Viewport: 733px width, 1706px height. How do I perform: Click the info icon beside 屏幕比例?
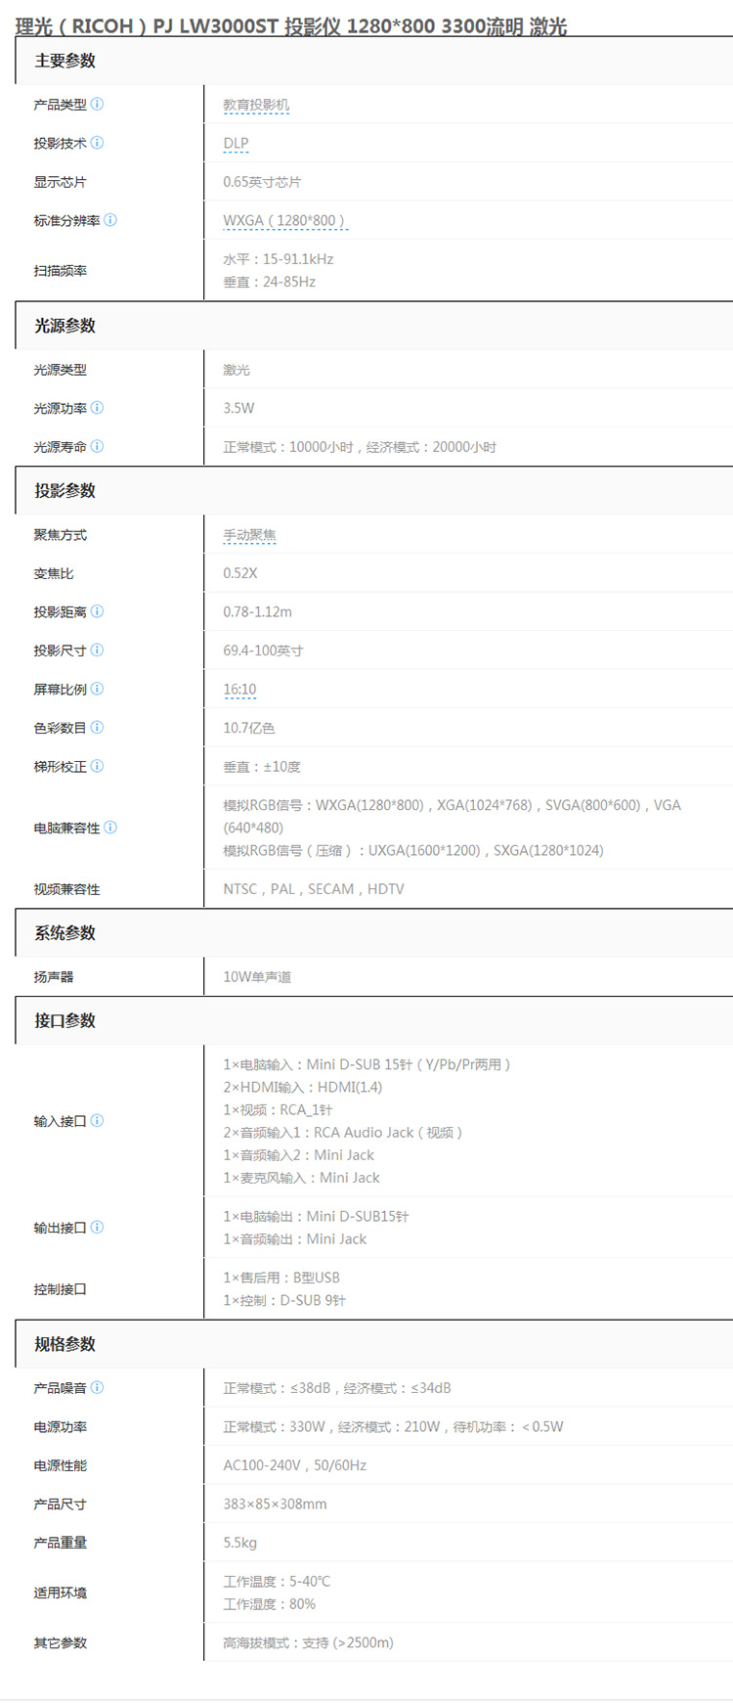point(97,689)
